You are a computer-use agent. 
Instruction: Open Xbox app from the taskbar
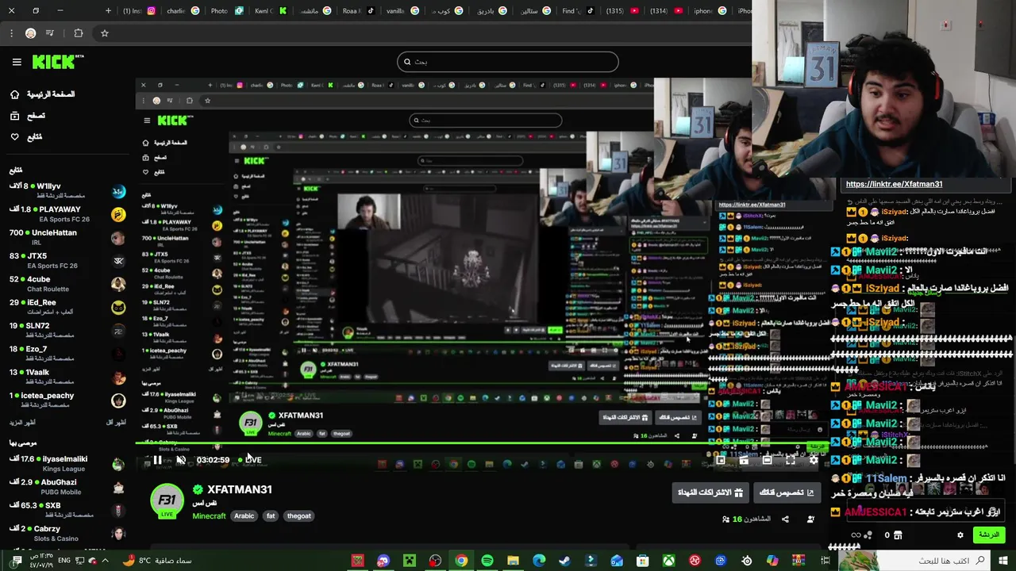(x=669, y=561)
